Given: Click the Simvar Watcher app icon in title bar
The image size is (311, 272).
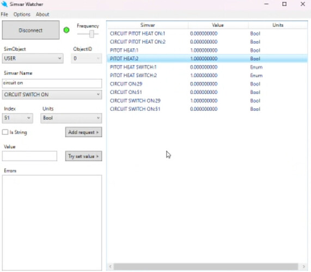Looking at the screenshot, I should (x=4, y=4).
